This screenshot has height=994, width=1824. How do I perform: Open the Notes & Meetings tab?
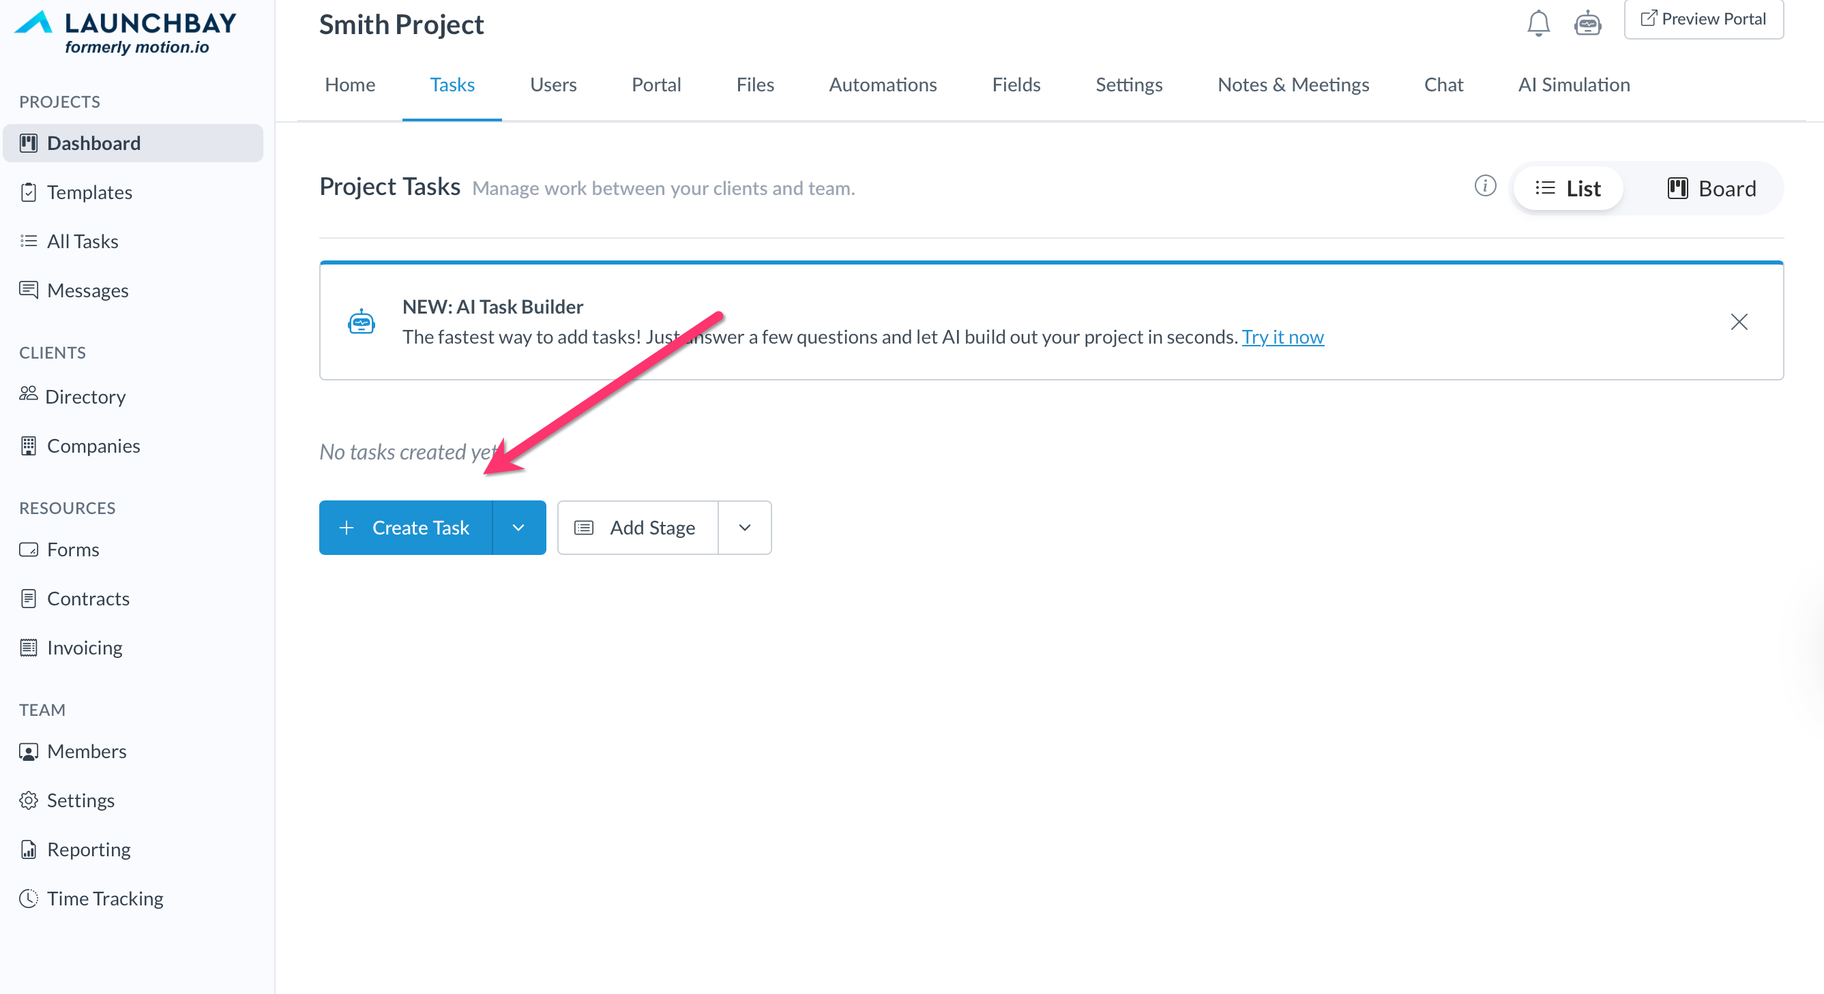(1292, 85)
